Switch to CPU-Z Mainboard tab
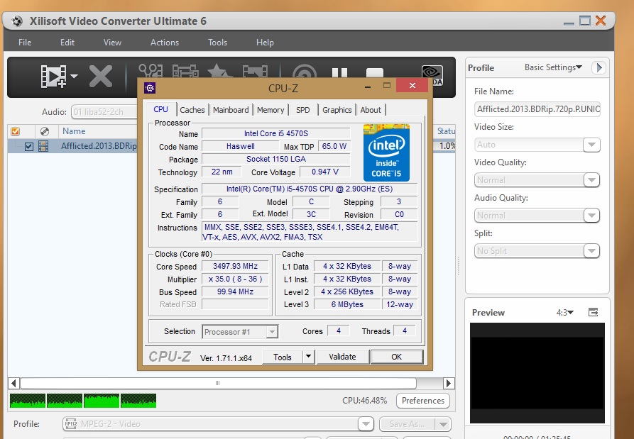Viewport: 634px width, 439px height. (231, 110)
